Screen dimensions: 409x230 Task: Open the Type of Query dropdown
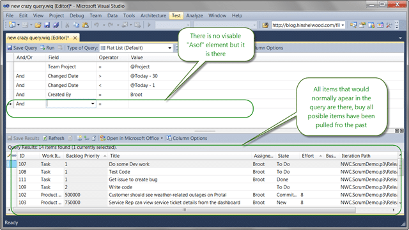click(170, 48)
